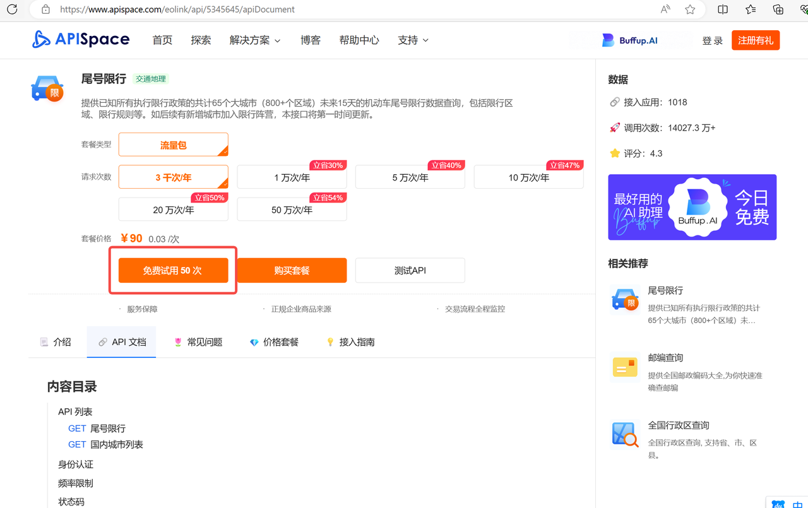Click the browser address bar
The image size is (808, 508).
coord(177,9)
